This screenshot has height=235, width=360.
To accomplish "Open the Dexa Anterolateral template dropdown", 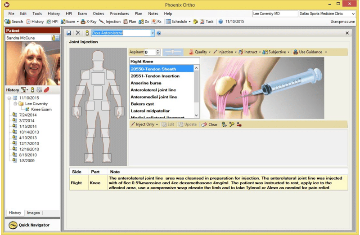I will [x=153, y=33].
